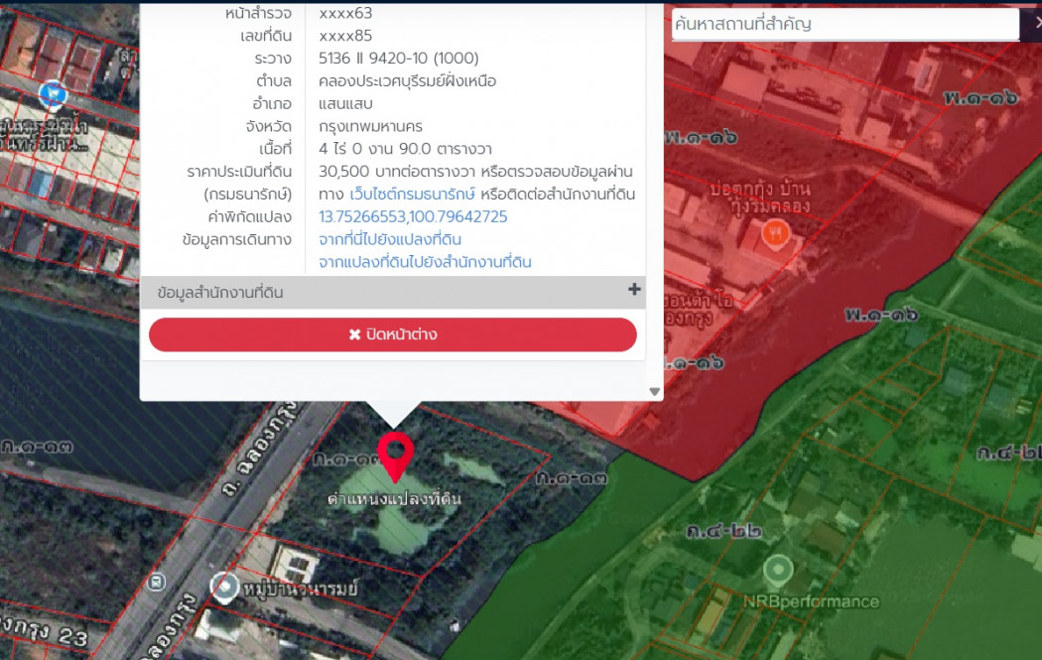This screenshot has height=660, width=1042.
Task: Open link จากแปลงที่ดินไปยังสำนักงานที่ดิน
Action: pos(425,262)
